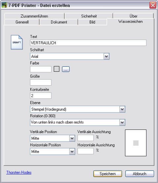Click the Konturbreite field showing 2
Image resolution: width=158 pixels, height=183 pixels.
pos(41,96)
